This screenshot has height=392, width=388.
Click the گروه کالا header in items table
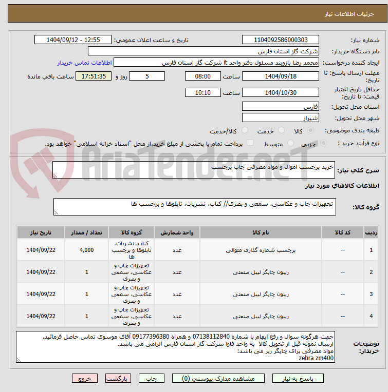coord(132,232)
